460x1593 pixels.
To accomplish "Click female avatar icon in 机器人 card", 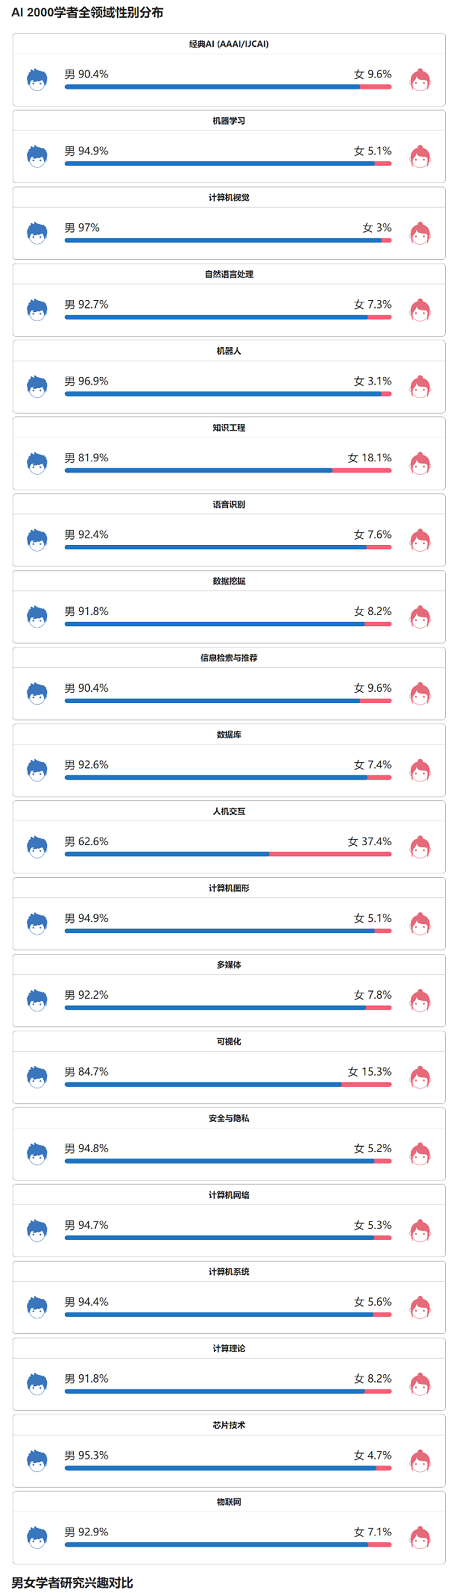I will click(x=420, y=387).
